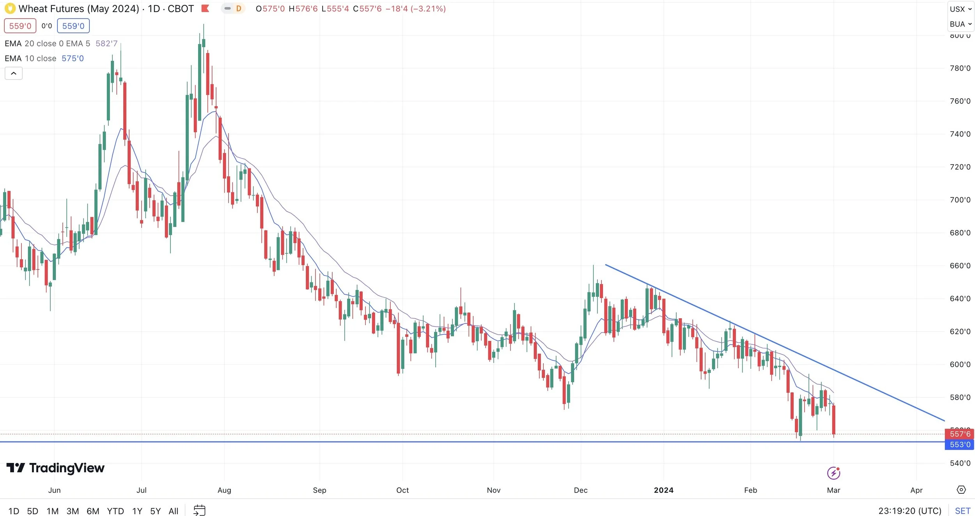Open chart settings target icon
The height and width of the screenshot is (516, 975).
pos(961,490)
